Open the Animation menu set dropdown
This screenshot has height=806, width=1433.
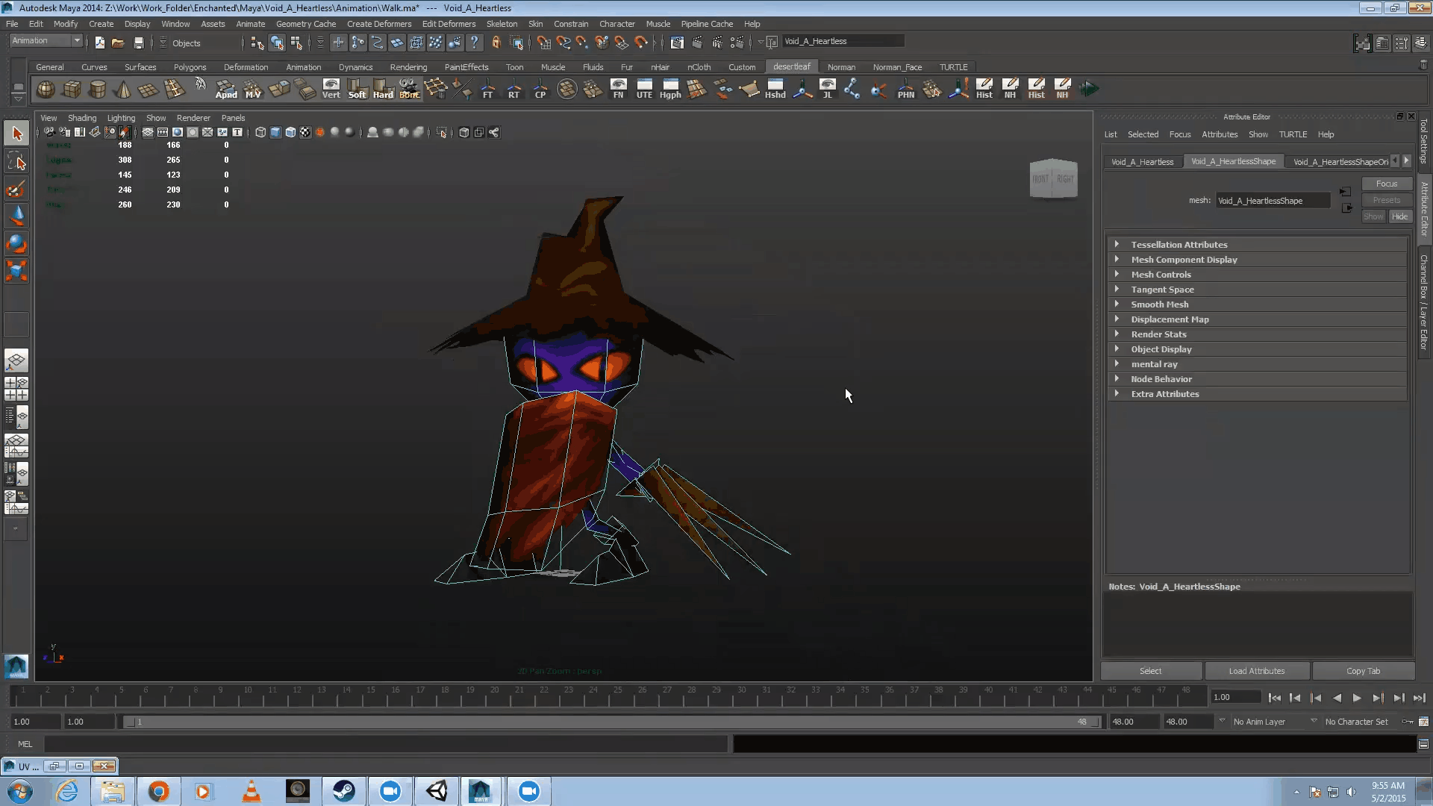(45, 40)
